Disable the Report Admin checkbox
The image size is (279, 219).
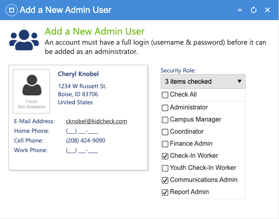pos(165,192)
